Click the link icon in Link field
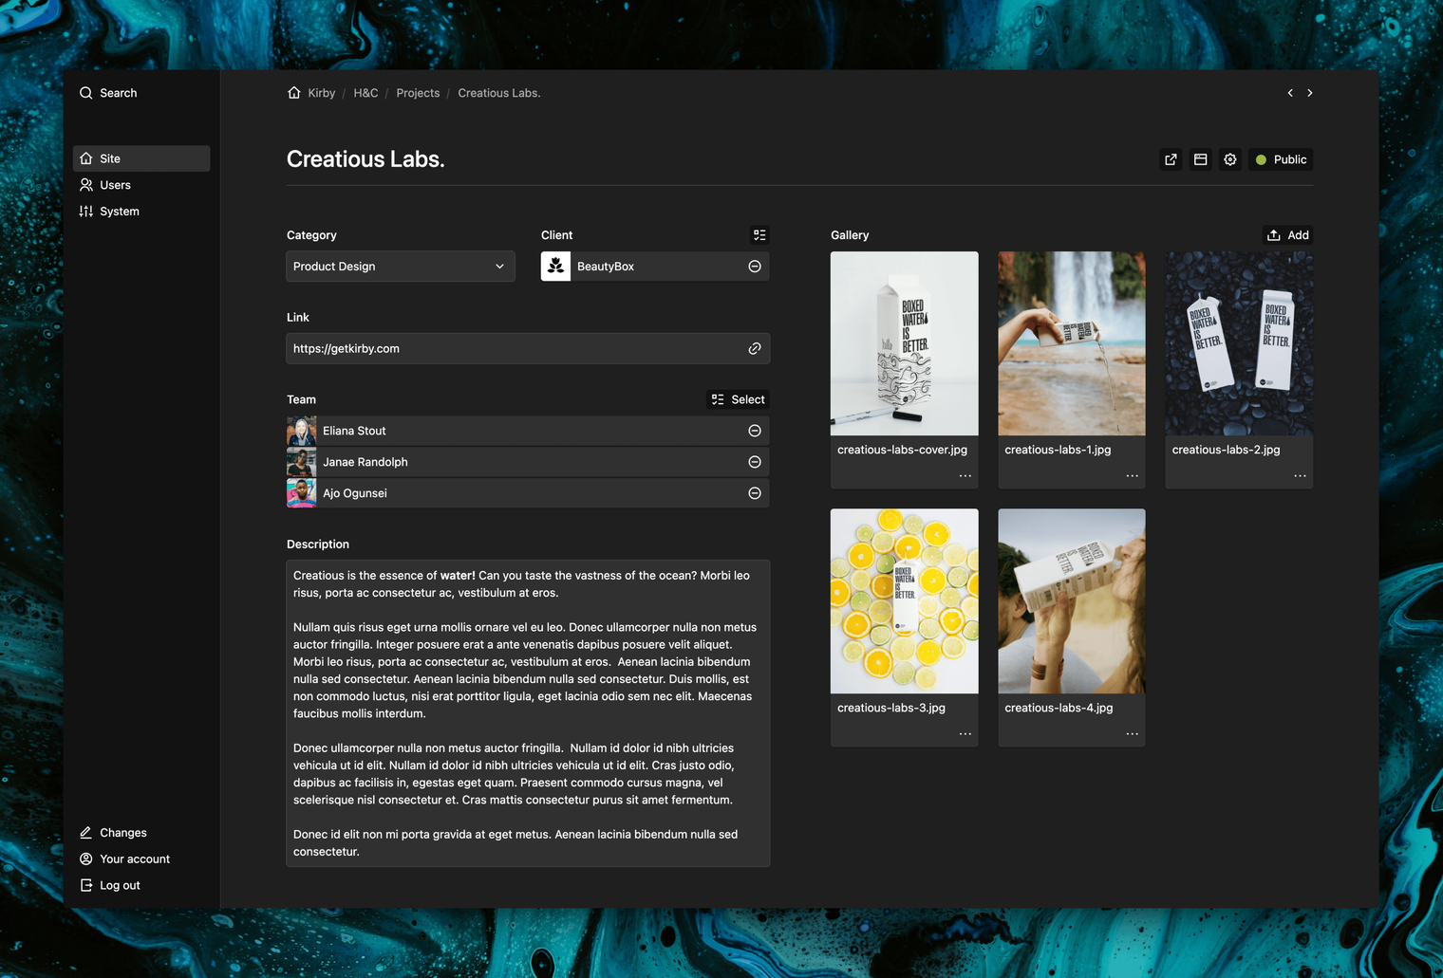 (755, 349)
